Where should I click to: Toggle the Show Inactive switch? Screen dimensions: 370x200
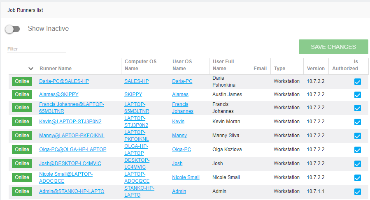[x=12, y=29]
